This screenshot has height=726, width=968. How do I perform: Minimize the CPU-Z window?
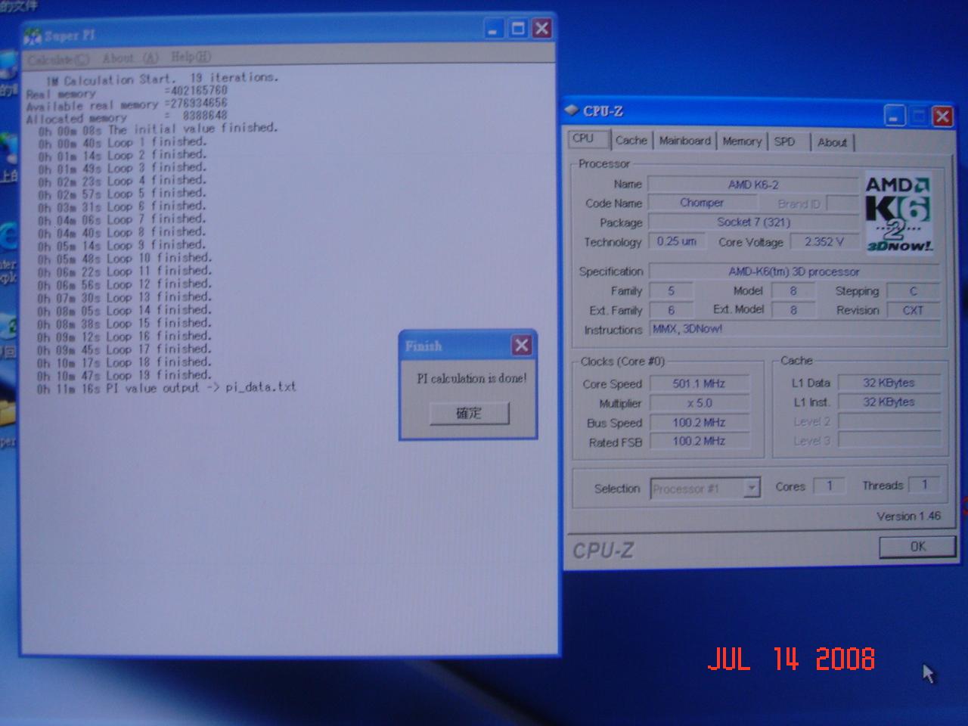click(x=894, y=116)
